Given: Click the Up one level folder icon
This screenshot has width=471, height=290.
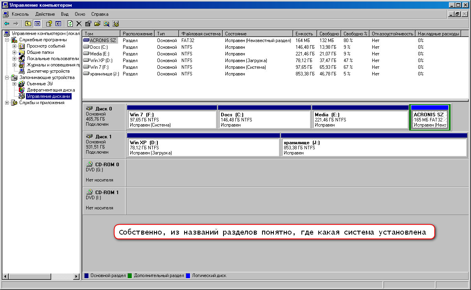Looking at the screenshot, I should pos(28,24).
